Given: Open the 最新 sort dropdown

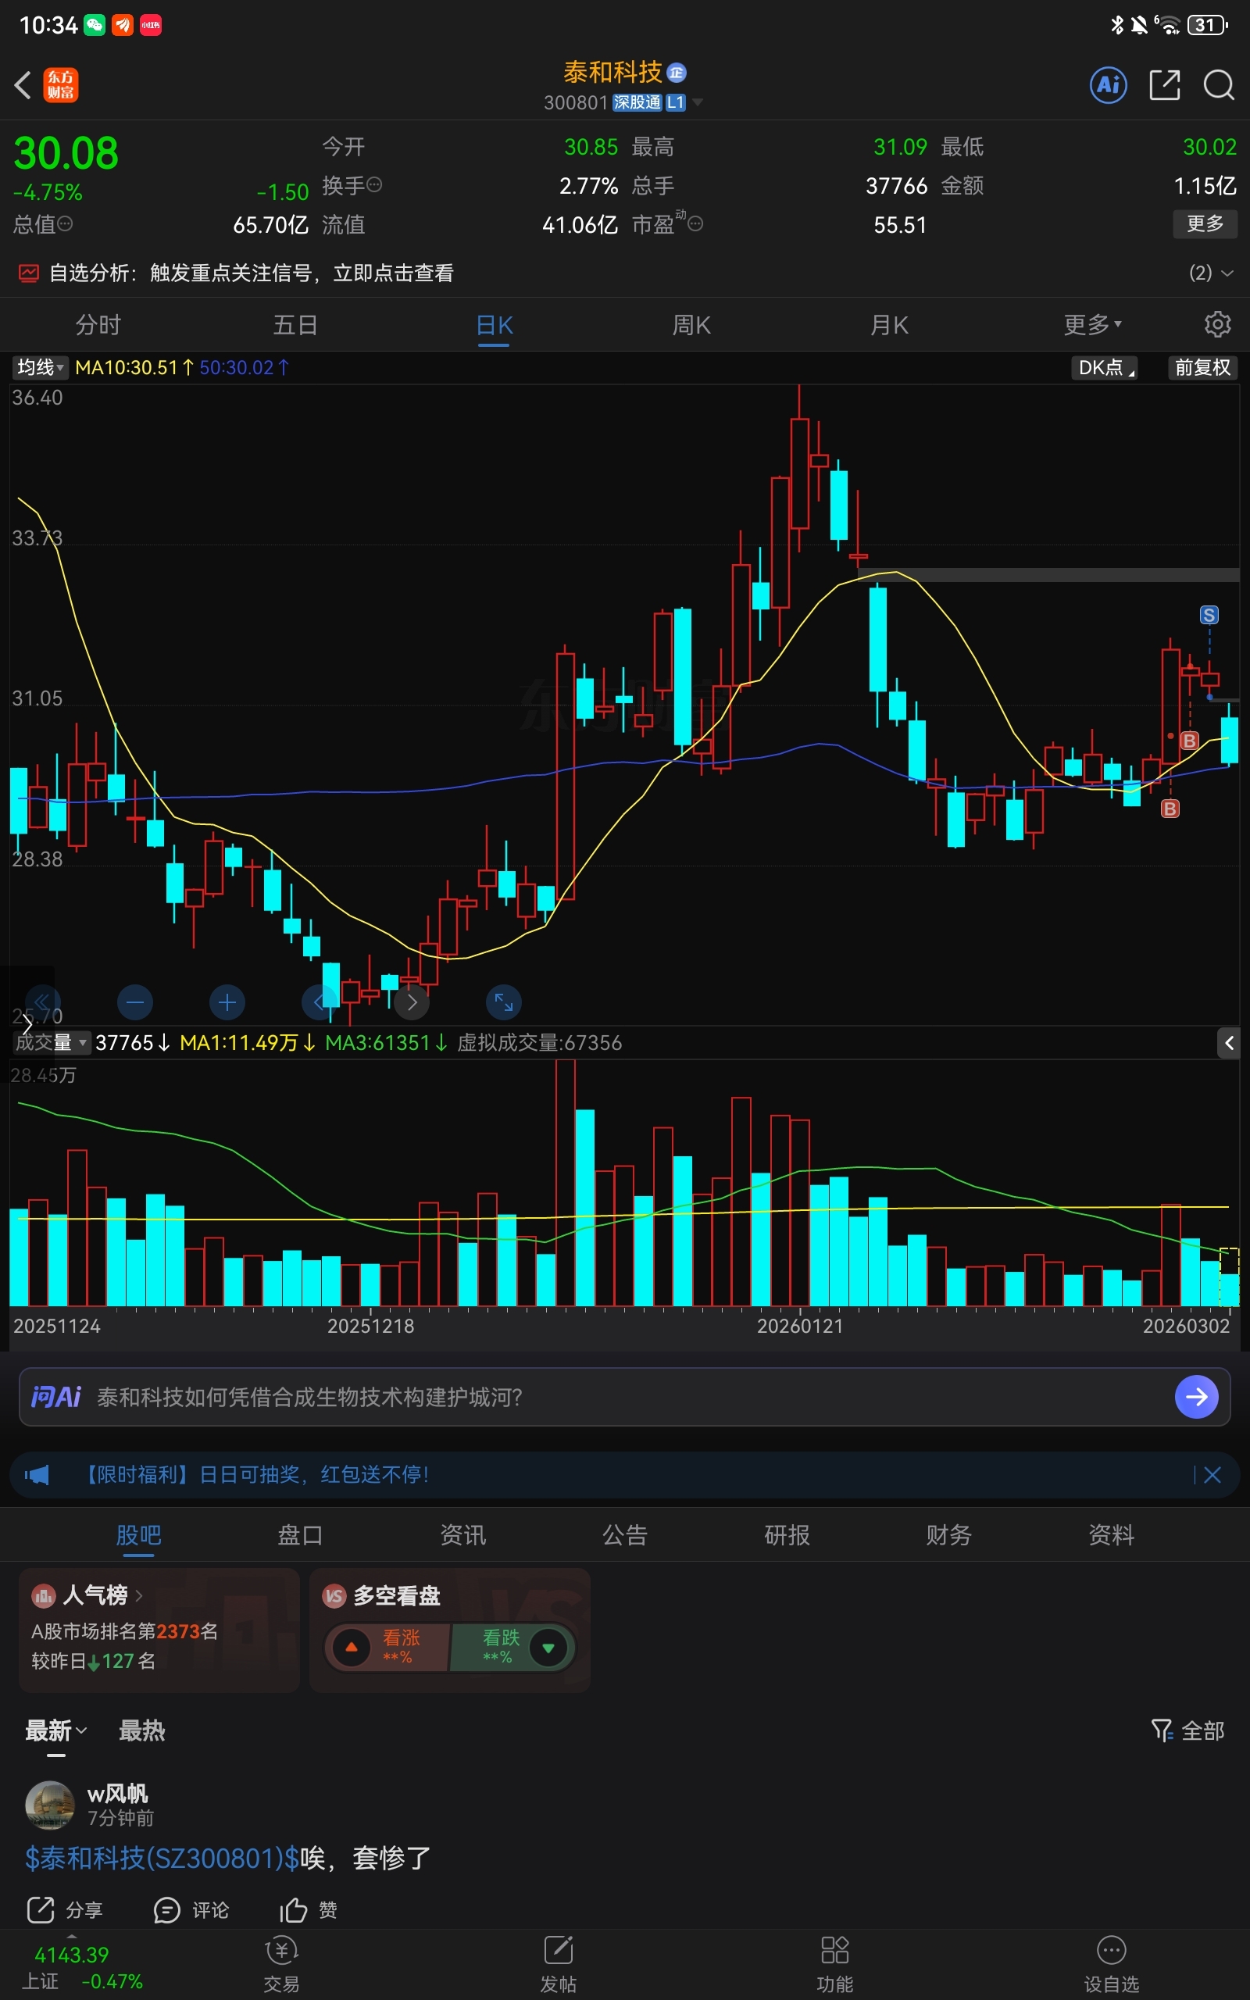Looking at the screenshot, I should click(x=56, y=1730).
